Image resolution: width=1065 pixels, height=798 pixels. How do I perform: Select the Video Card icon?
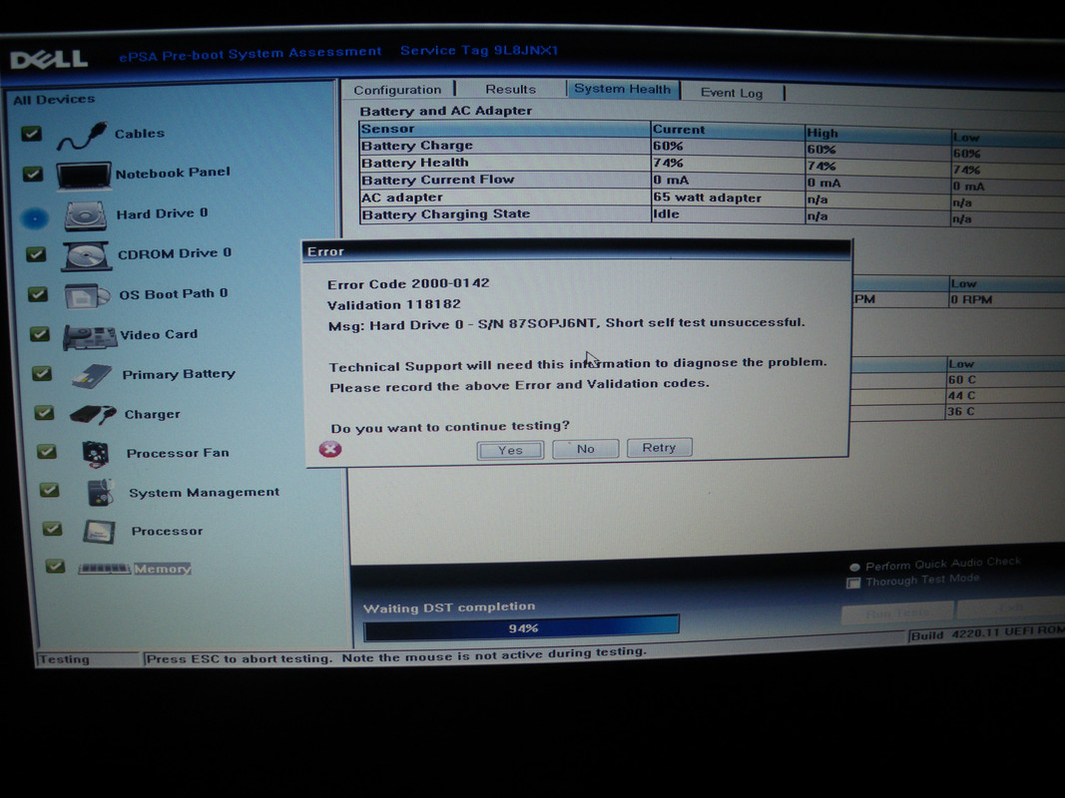(x=90, y=336)
